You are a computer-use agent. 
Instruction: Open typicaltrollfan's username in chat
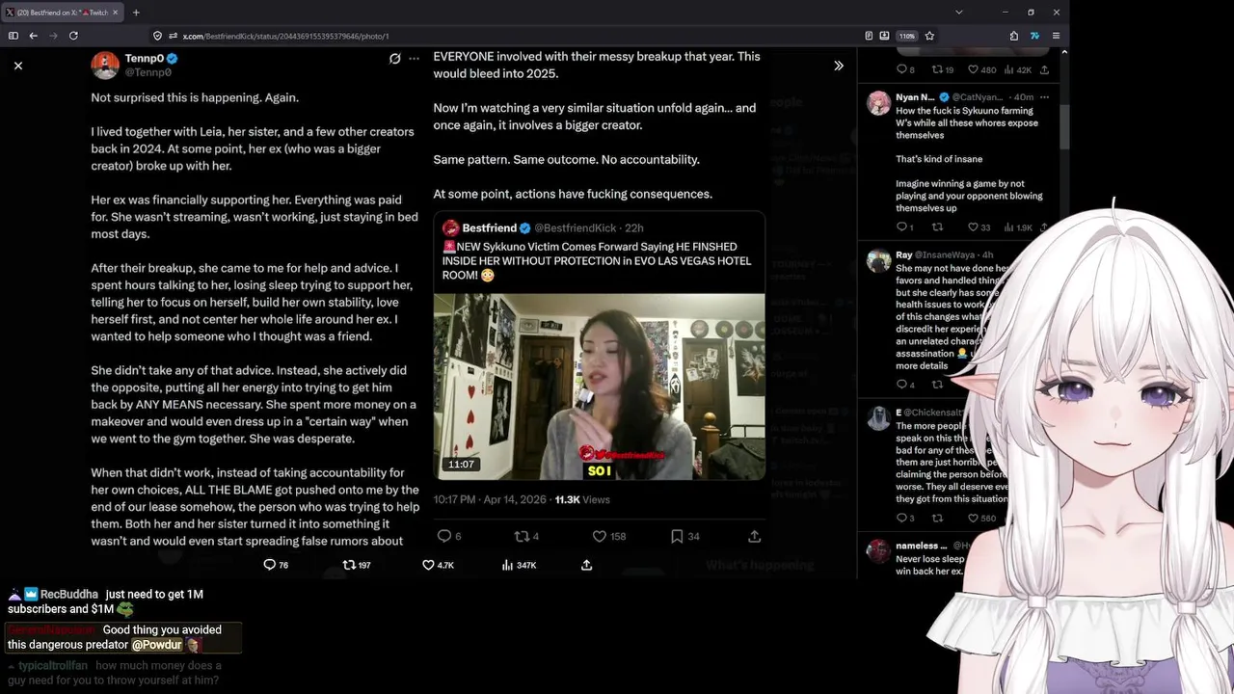pos(53,665)
